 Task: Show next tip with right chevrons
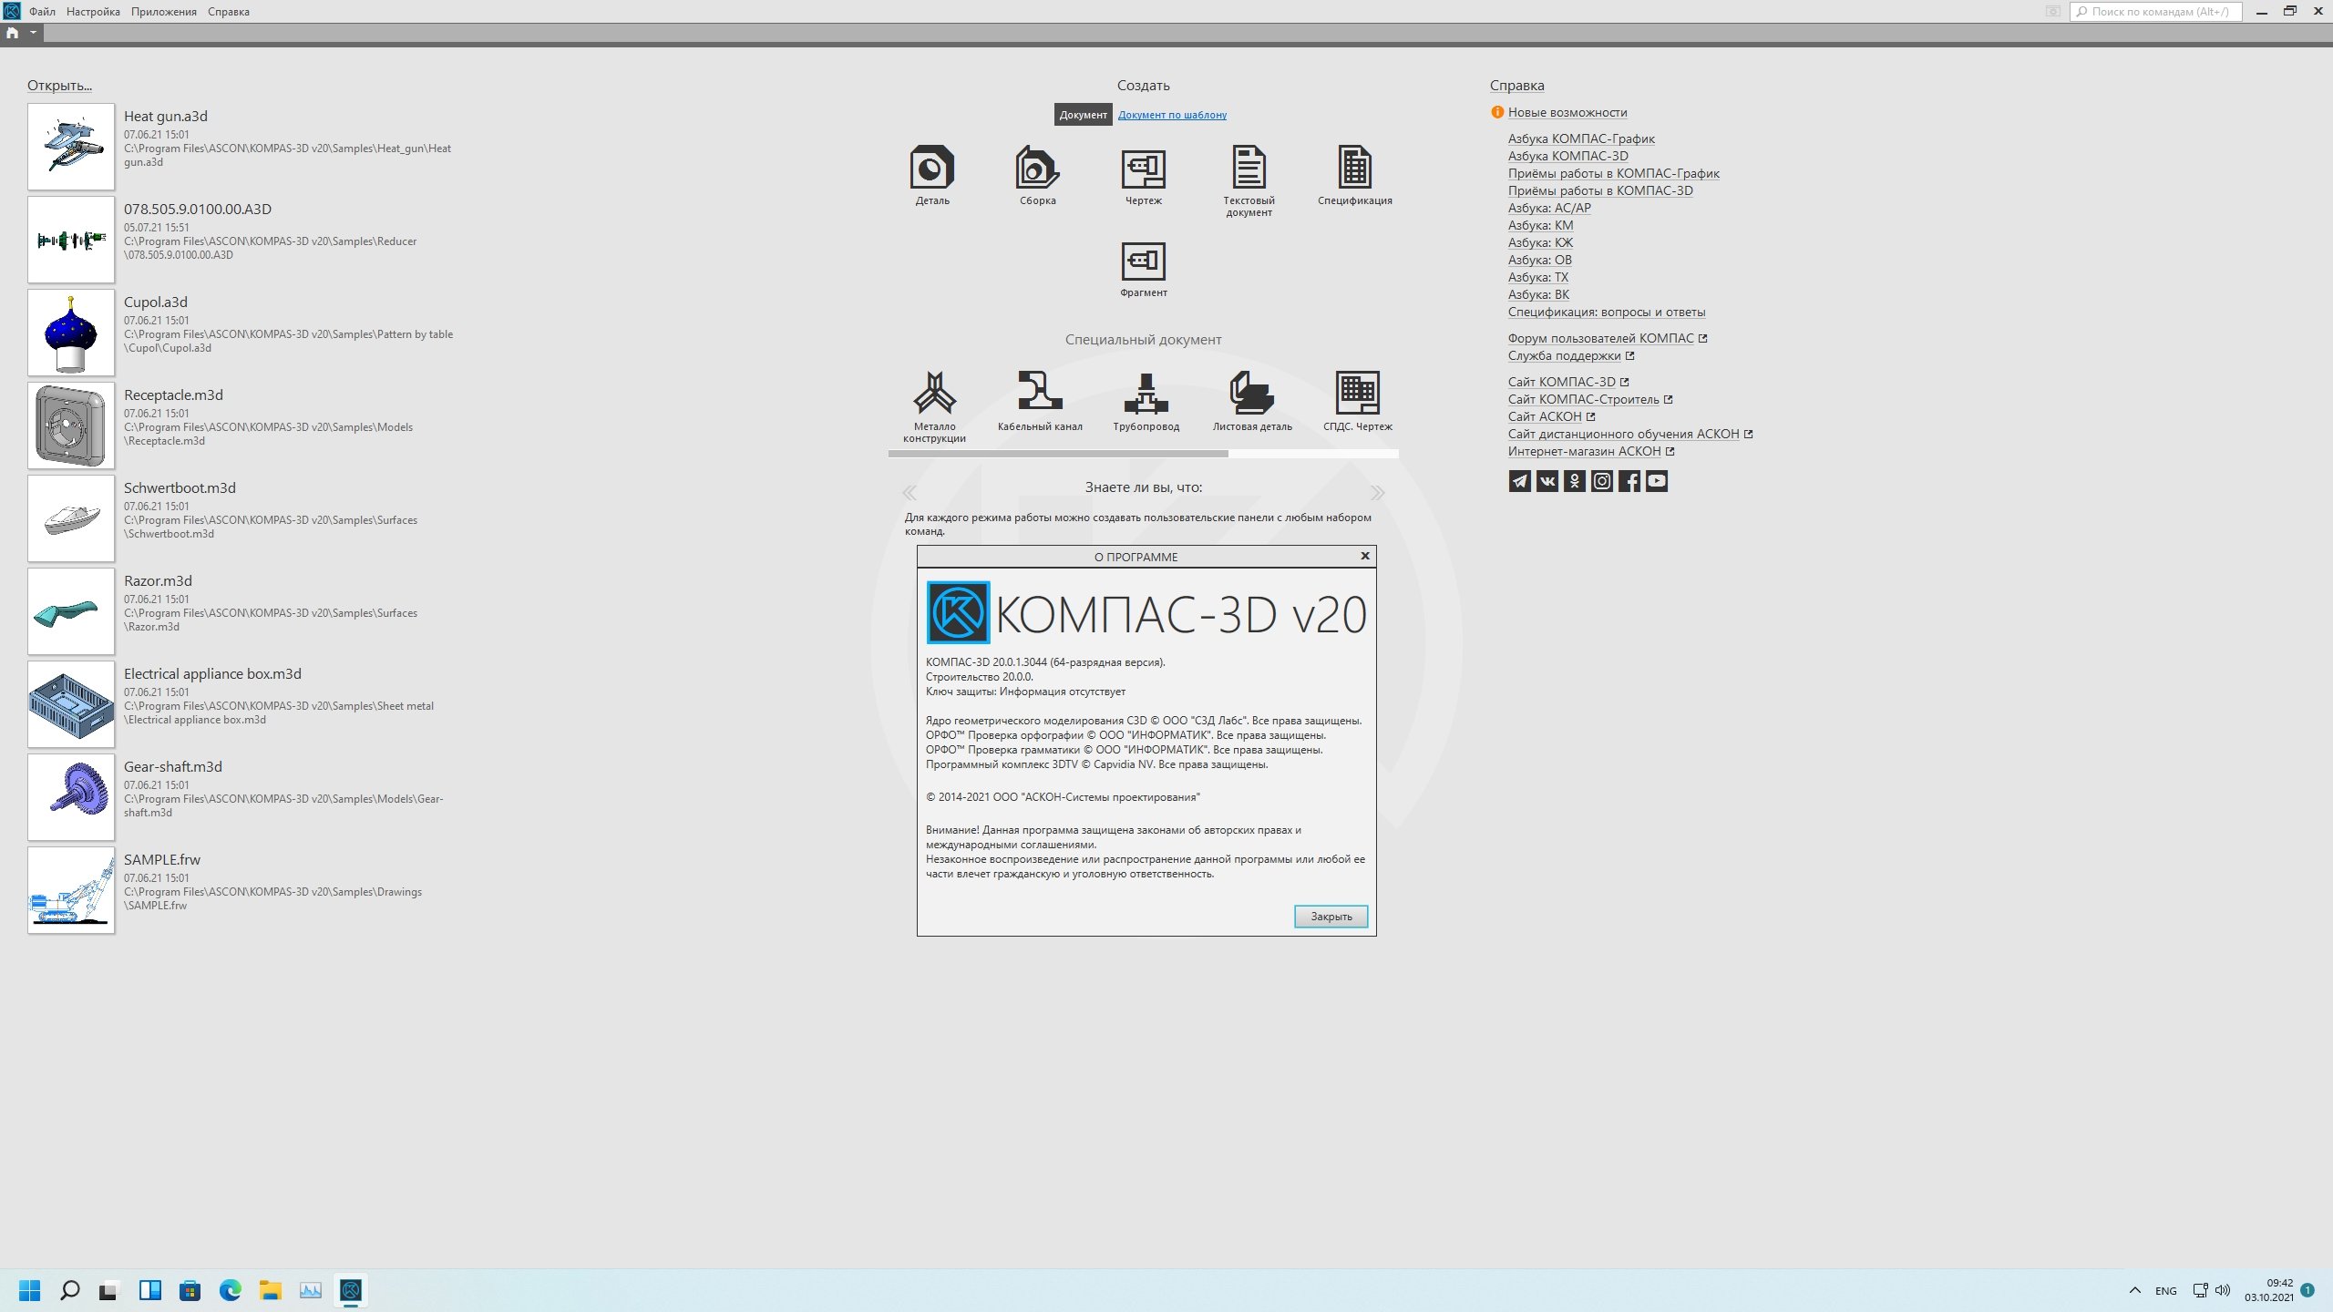click(x=1377, y=493)
